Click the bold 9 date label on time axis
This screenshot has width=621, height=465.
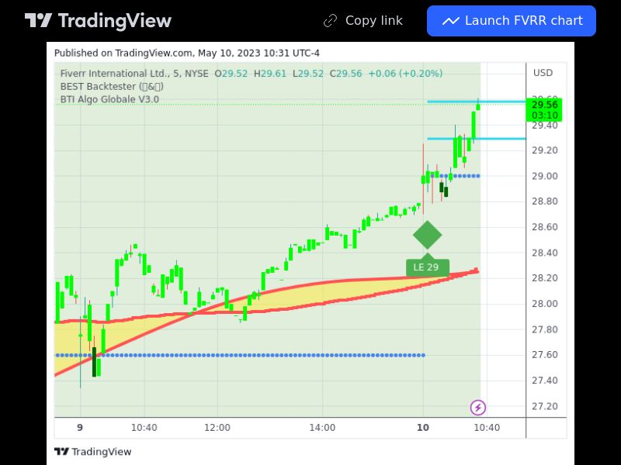[80, 428]
